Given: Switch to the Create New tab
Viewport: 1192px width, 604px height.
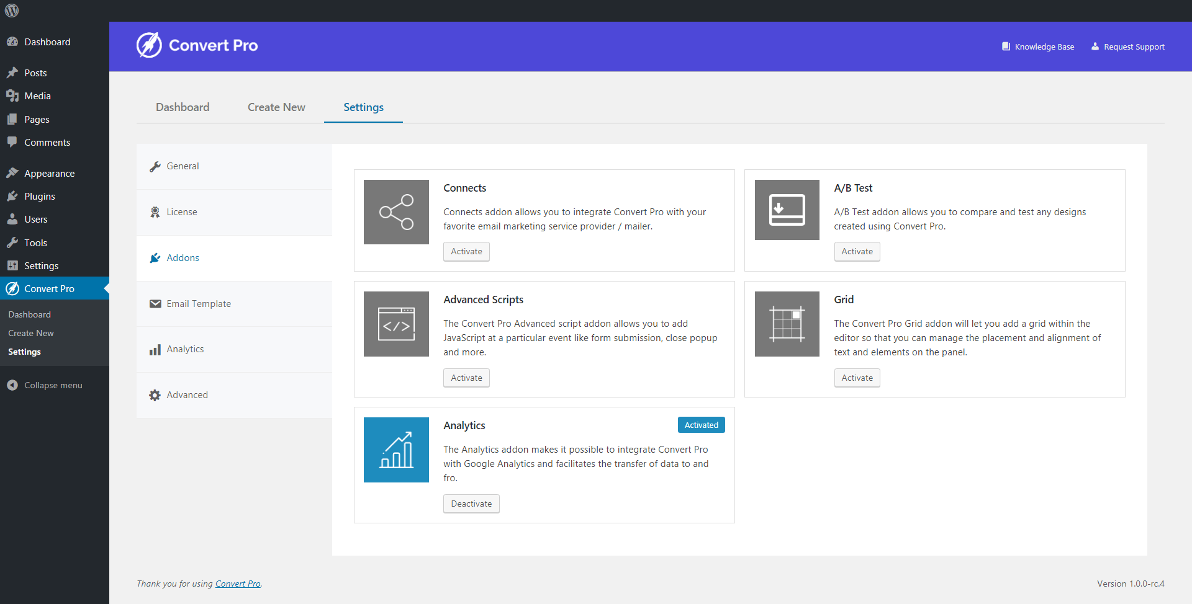Looking at the screenshot, I should [276, 107].
